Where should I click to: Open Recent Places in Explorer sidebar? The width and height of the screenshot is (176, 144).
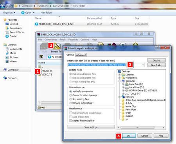click(15, 32)
